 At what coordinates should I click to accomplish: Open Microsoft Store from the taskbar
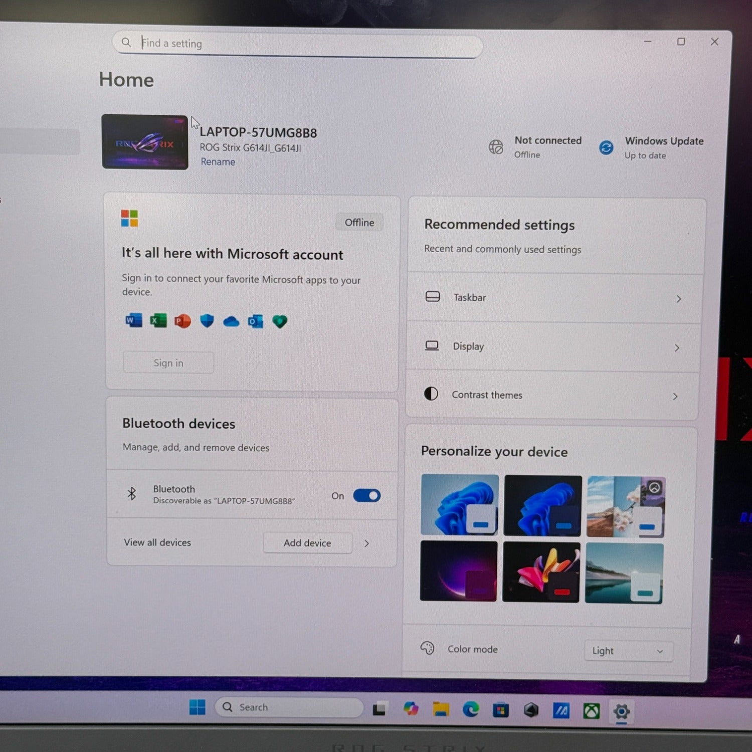tap(500, 710)
